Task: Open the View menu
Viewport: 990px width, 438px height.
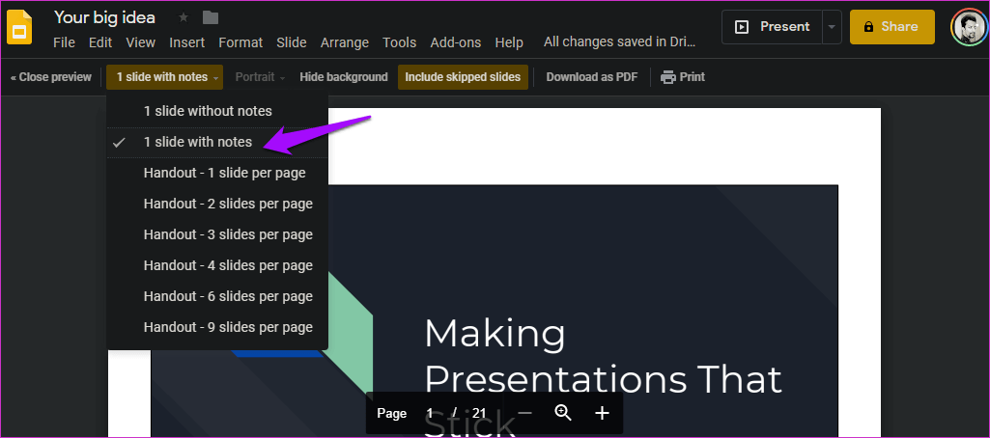Action: click(140, 42)
